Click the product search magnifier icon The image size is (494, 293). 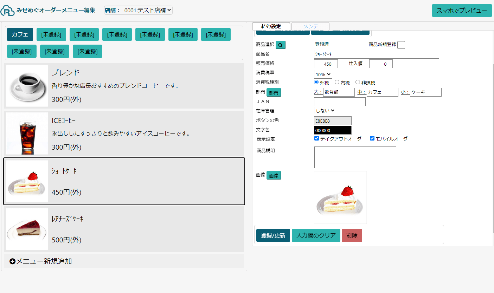280,45
